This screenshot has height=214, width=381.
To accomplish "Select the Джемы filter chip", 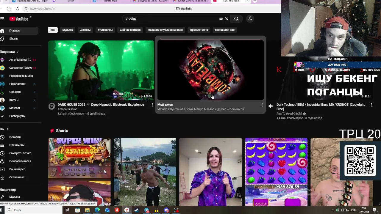I will pos(85,30).
